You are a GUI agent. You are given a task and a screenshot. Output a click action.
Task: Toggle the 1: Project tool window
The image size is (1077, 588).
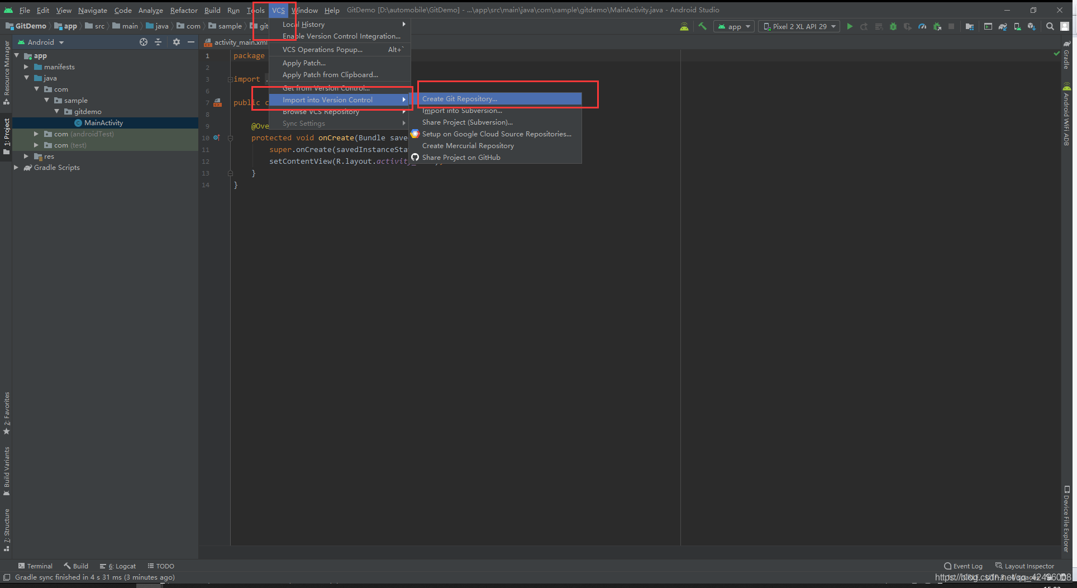(x=7, y=137)
